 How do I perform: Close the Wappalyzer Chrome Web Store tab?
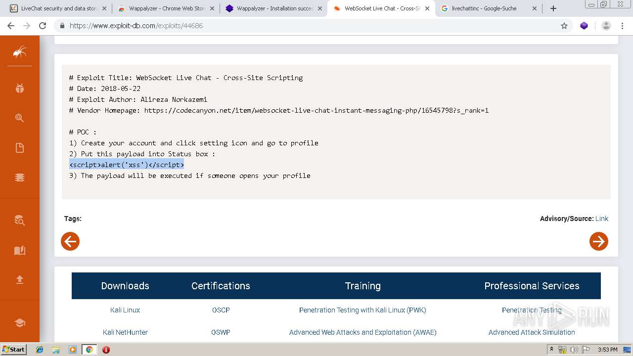pyautogui.click(x=212, y=8)
